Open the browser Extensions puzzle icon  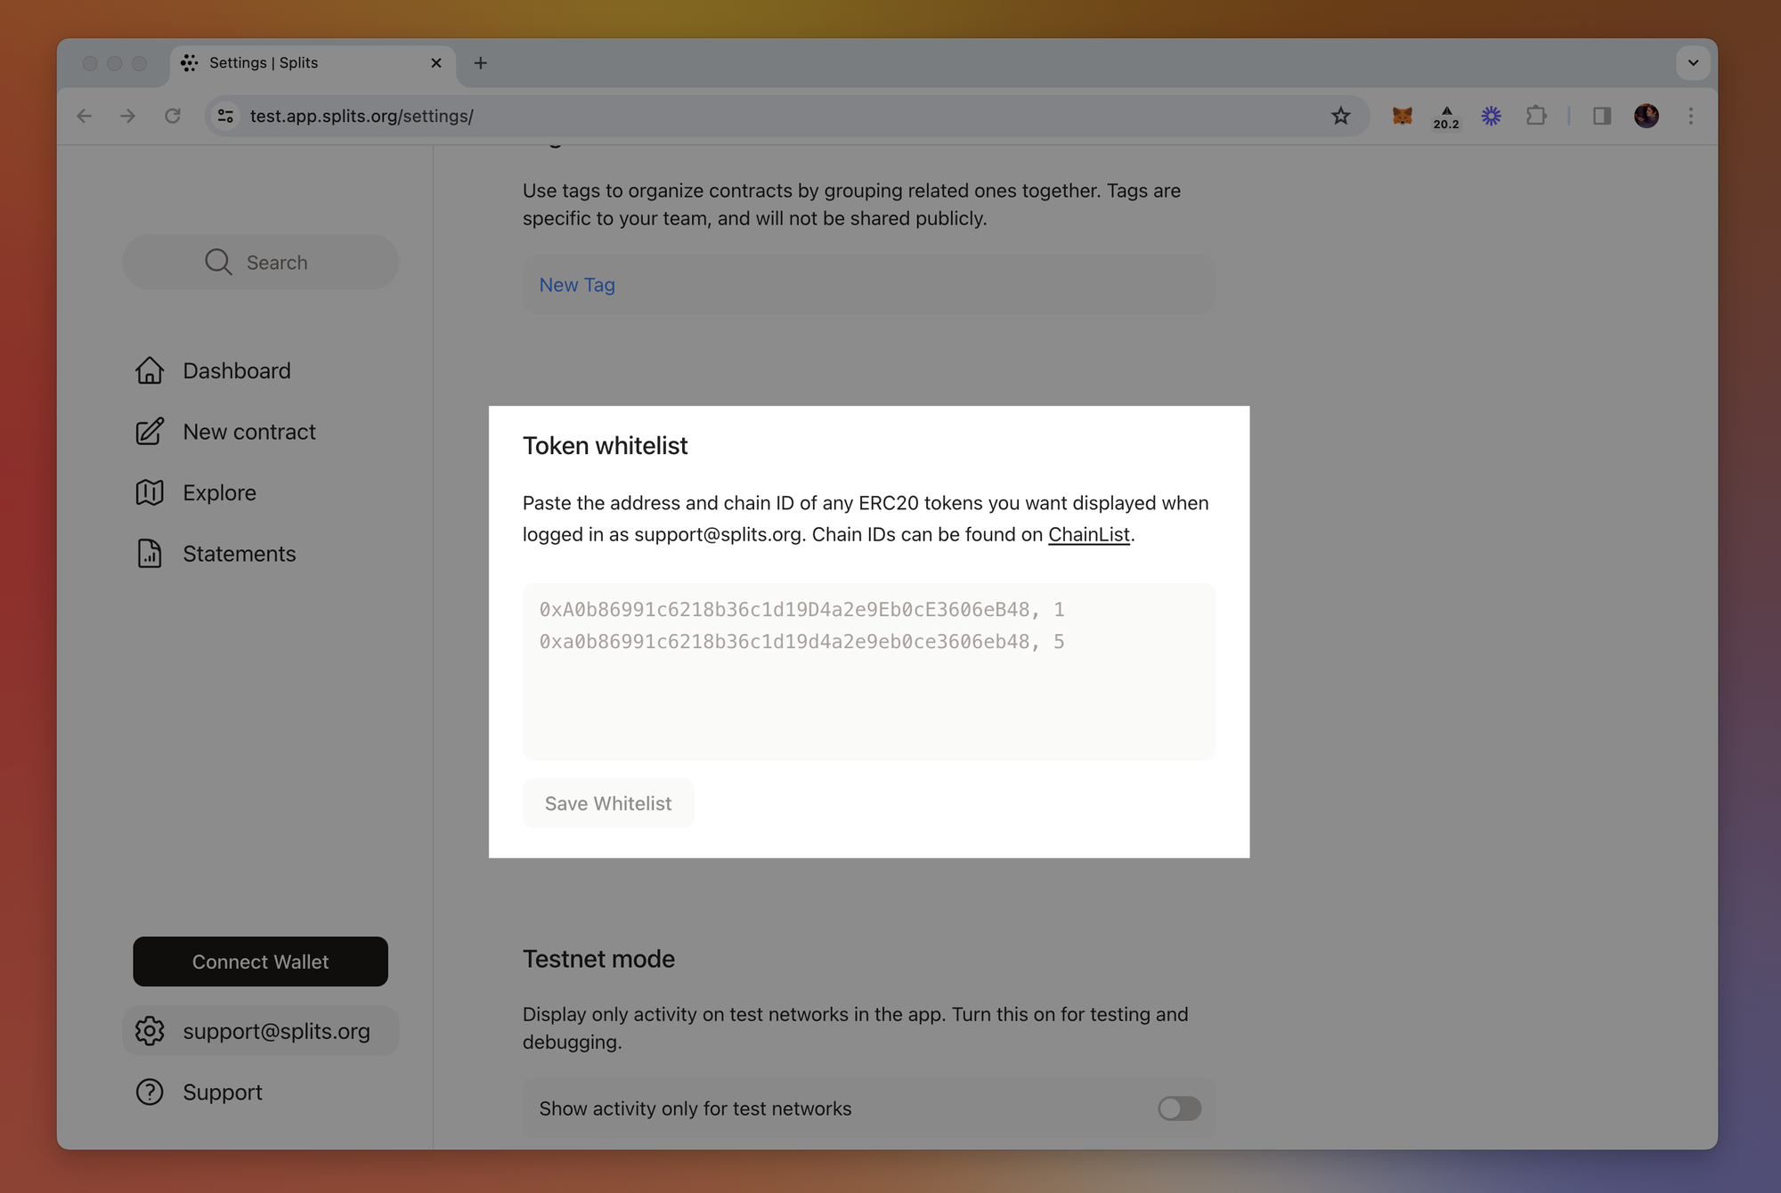click(x=1536, y=116)
